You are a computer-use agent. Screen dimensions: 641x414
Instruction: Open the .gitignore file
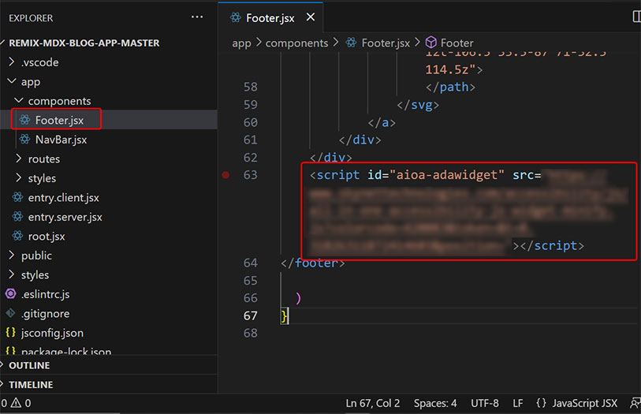tap(43, 313)
